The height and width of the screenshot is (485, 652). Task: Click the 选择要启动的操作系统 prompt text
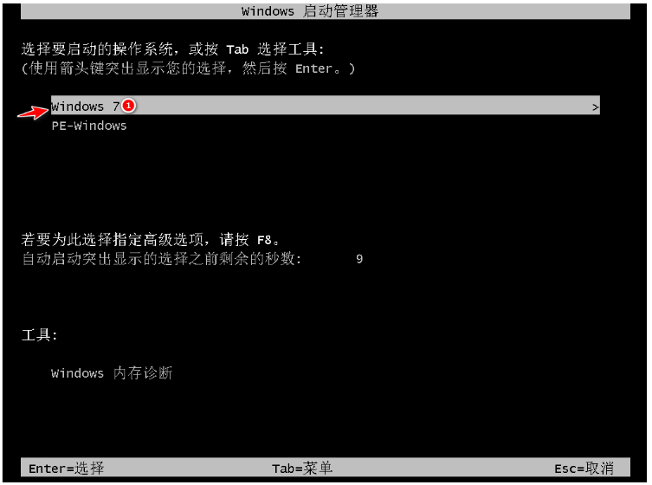pyautogui.click(x=96, y=49)
